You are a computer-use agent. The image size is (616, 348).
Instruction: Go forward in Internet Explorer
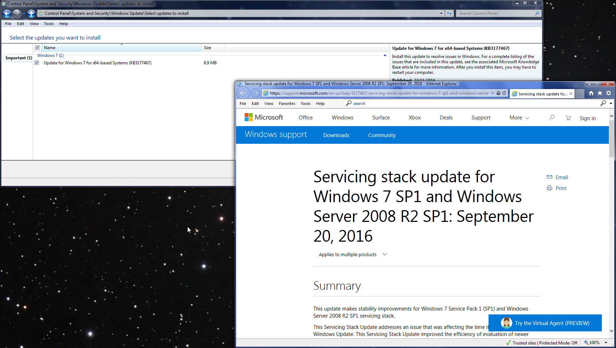click(255, 93)
